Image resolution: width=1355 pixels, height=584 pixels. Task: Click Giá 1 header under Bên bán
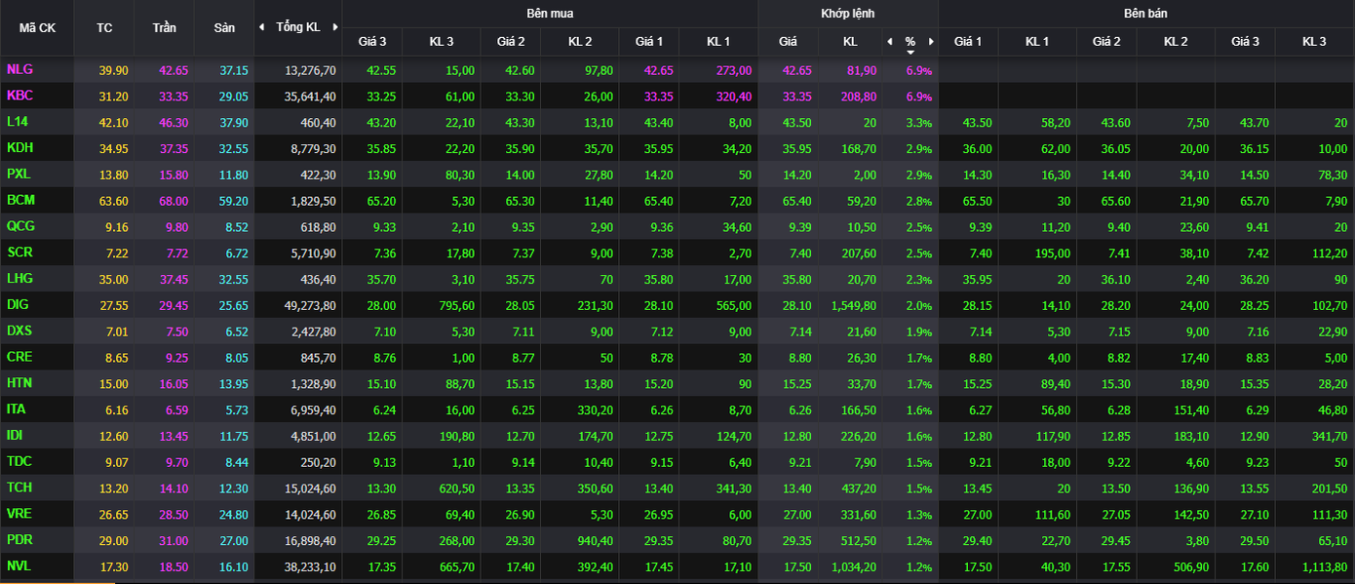[968, 42]
